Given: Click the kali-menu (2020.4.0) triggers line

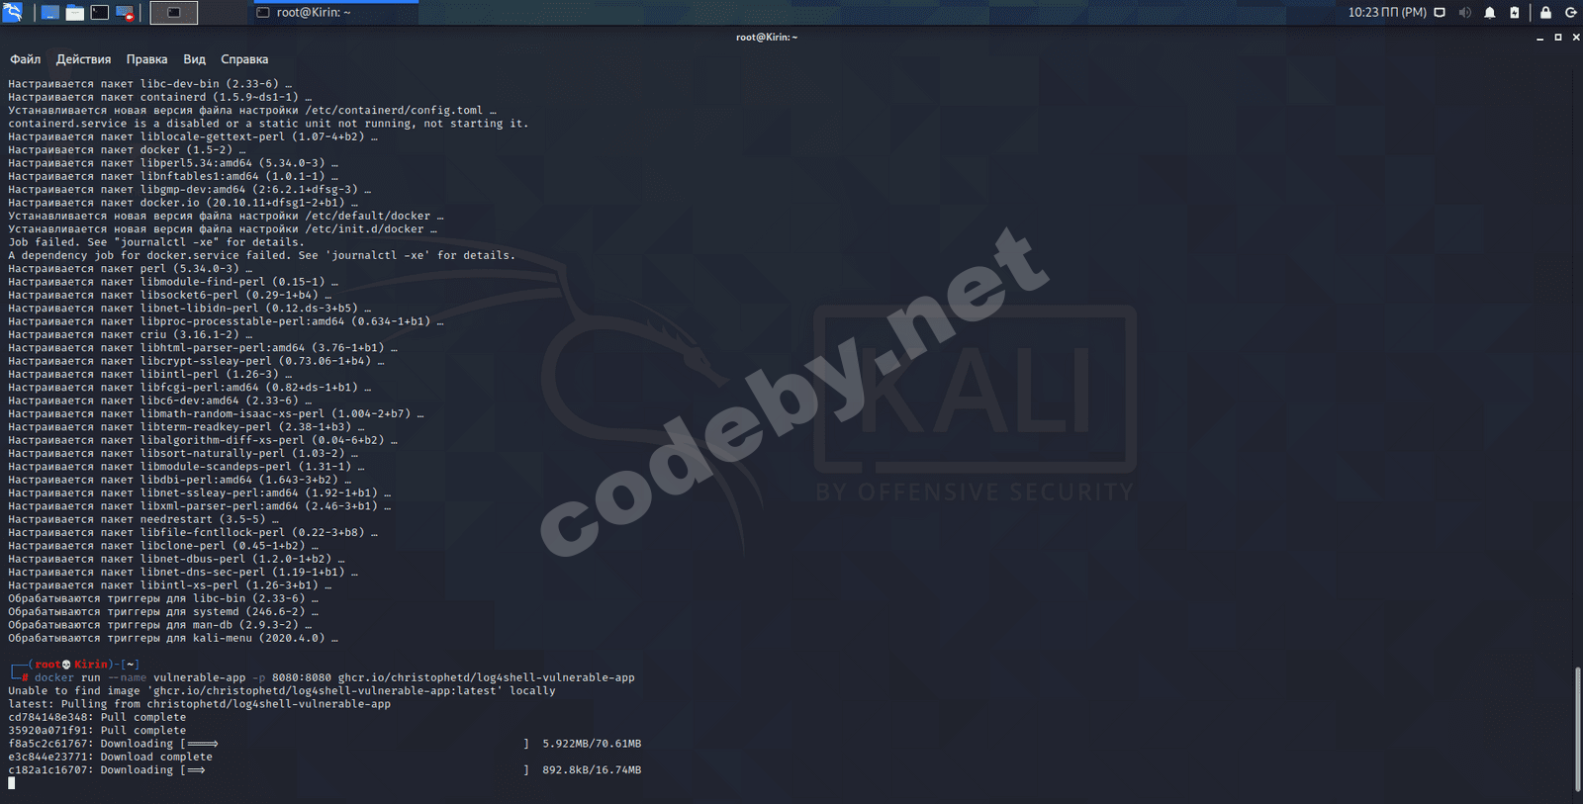Looking at the screenshot, I should click(173, 638).
